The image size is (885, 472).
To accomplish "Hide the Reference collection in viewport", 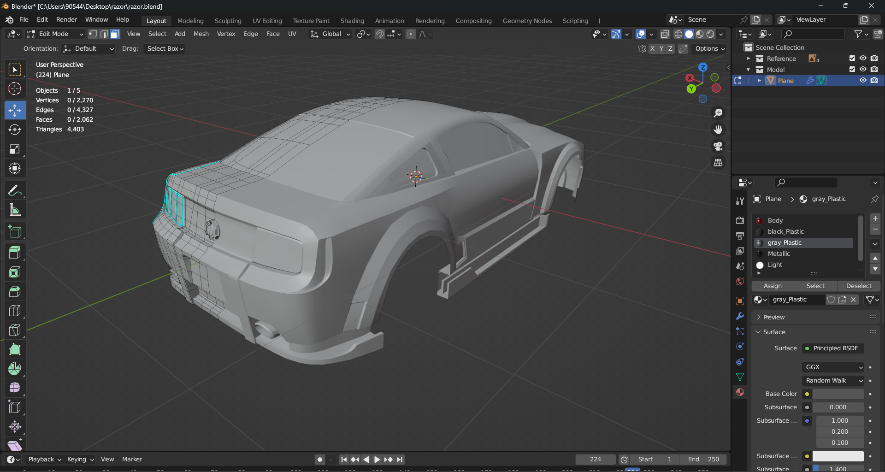I will click(x=863, y=59).
